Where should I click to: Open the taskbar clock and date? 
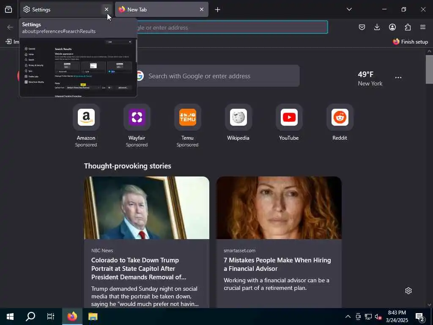pyautogui.click(x=397, y=317)
